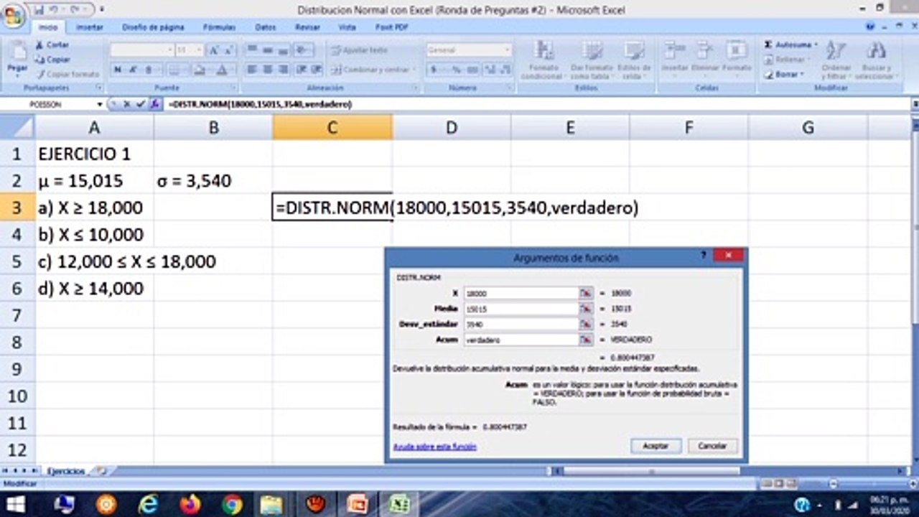Screen dimensions: 919x517
Task: Open Formato condicional menu
Action: pyautogui.click(x=545, y=60)
